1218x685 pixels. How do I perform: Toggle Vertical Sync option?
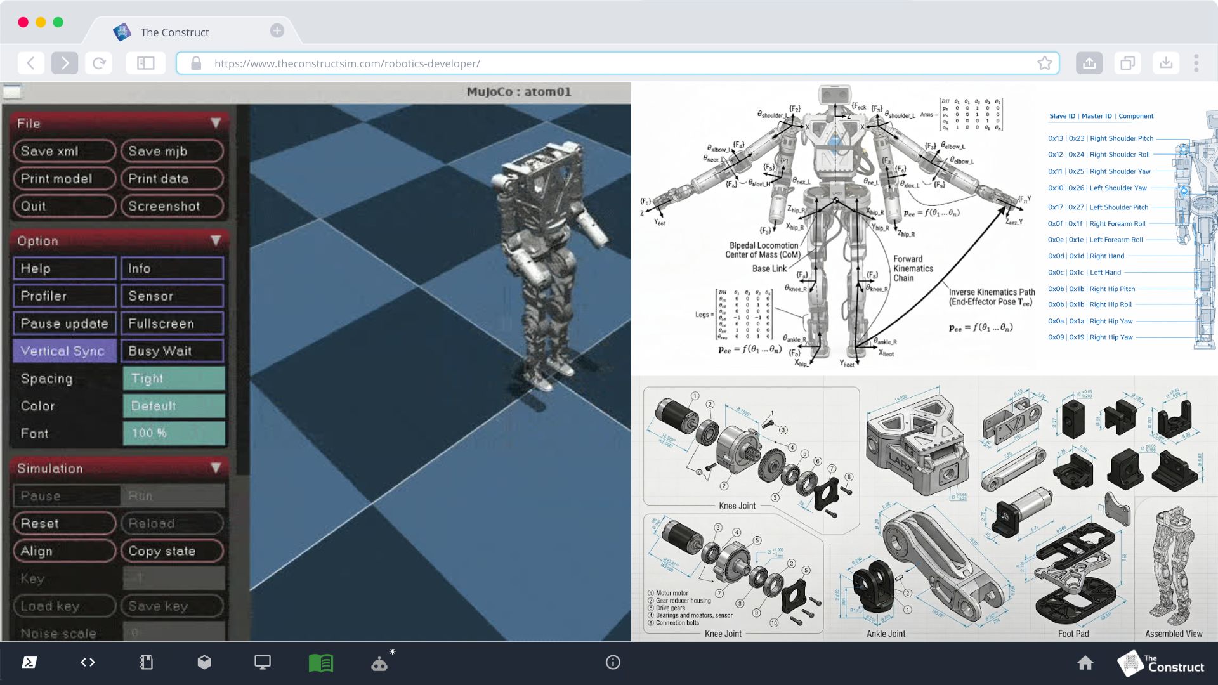[x=64, y=351]
